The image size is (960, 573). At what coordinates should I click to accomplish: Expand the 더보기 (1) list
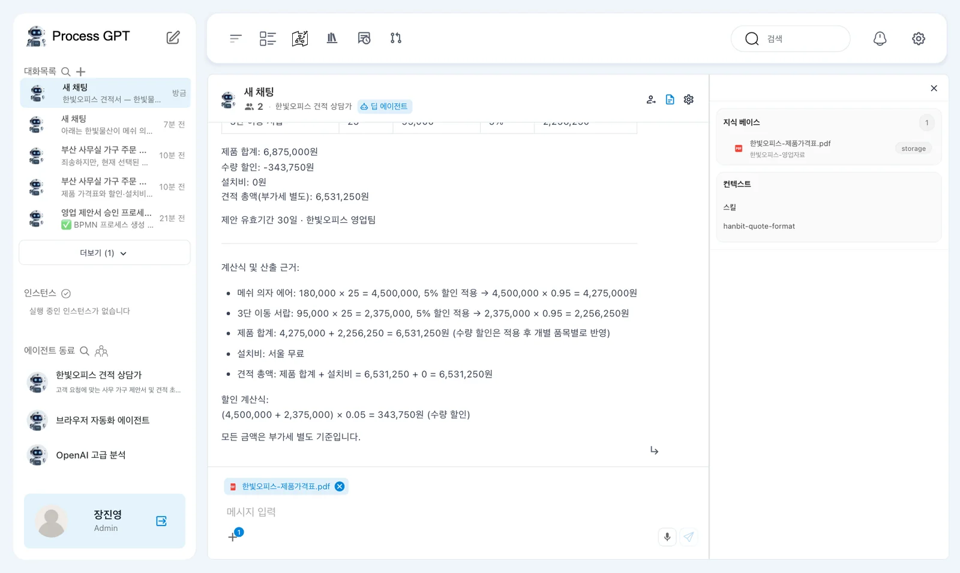(x=104, y=253)
